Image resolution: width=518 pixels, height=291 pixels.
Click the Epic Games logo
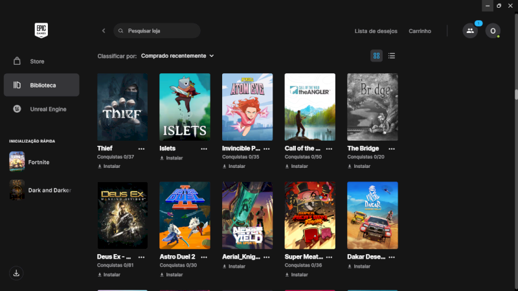point(42,30)
